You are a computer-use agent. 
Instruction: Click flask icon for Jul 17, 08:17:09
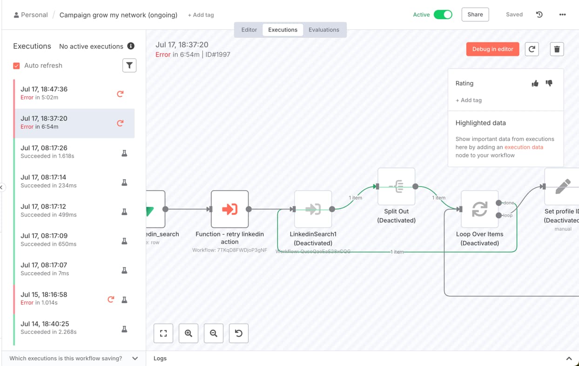124,241
